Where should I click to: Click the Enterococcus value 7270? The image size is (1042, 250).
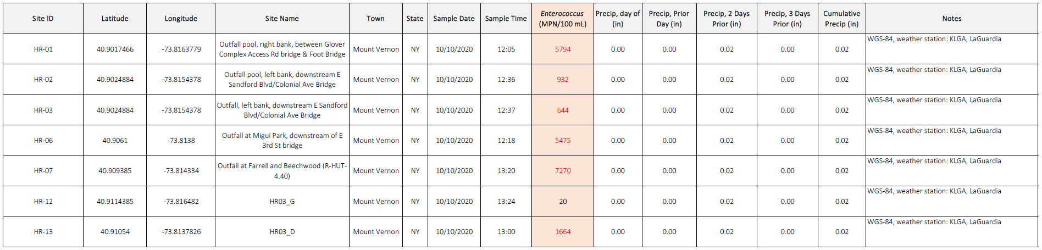(x=562, y=171)
